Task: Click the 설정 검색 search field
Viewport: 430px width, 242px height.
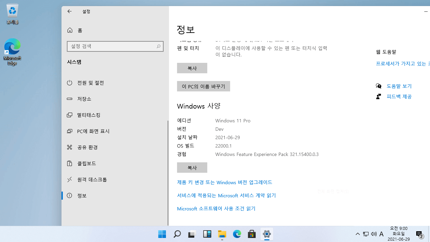Action: pyautogui.click(x=115, y=46)
